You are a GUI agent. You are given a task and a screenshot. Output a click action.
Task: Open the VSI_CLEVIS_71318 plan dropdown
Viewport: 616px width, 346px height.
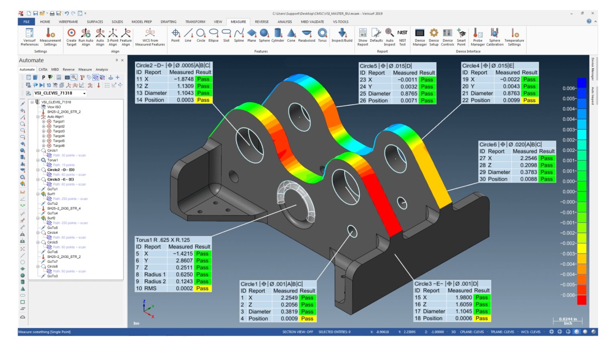(84, 93)
